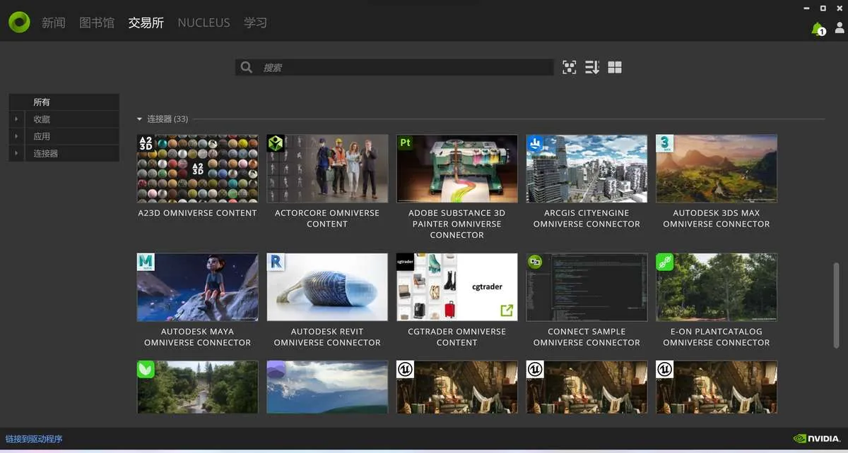Switch to the 新闻 tab
Image resolution: width=848 pixels, height=453 pixels.
(54, 23)
